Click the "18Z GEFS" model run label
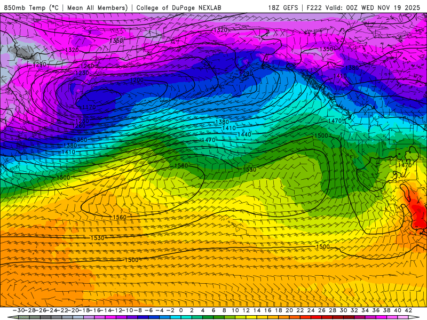The height and width of the screenshot is (320, 427). [283, 7]
